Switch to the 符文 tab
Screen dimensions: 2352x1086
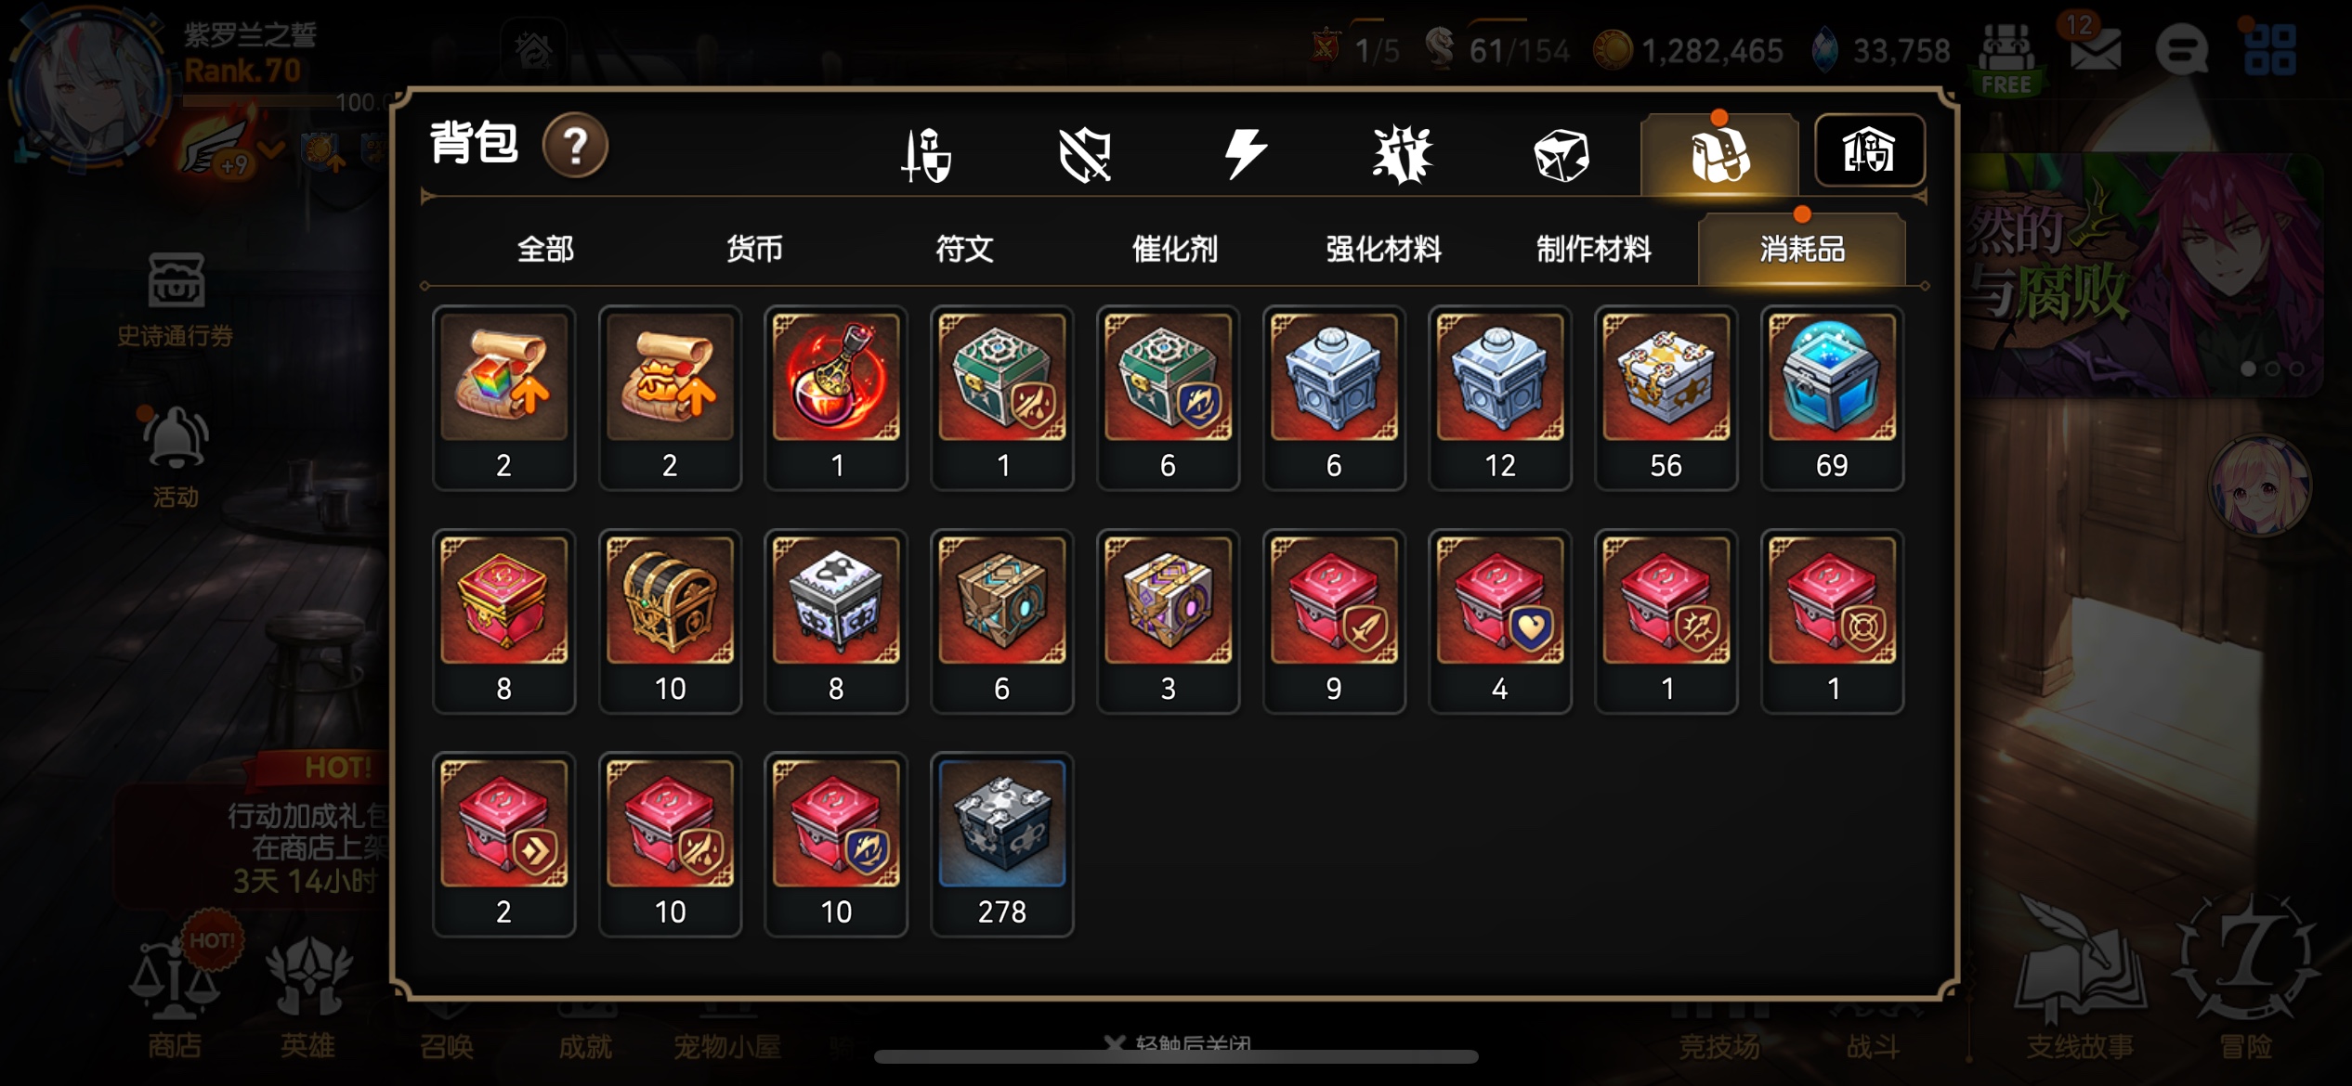click(963, 249)
